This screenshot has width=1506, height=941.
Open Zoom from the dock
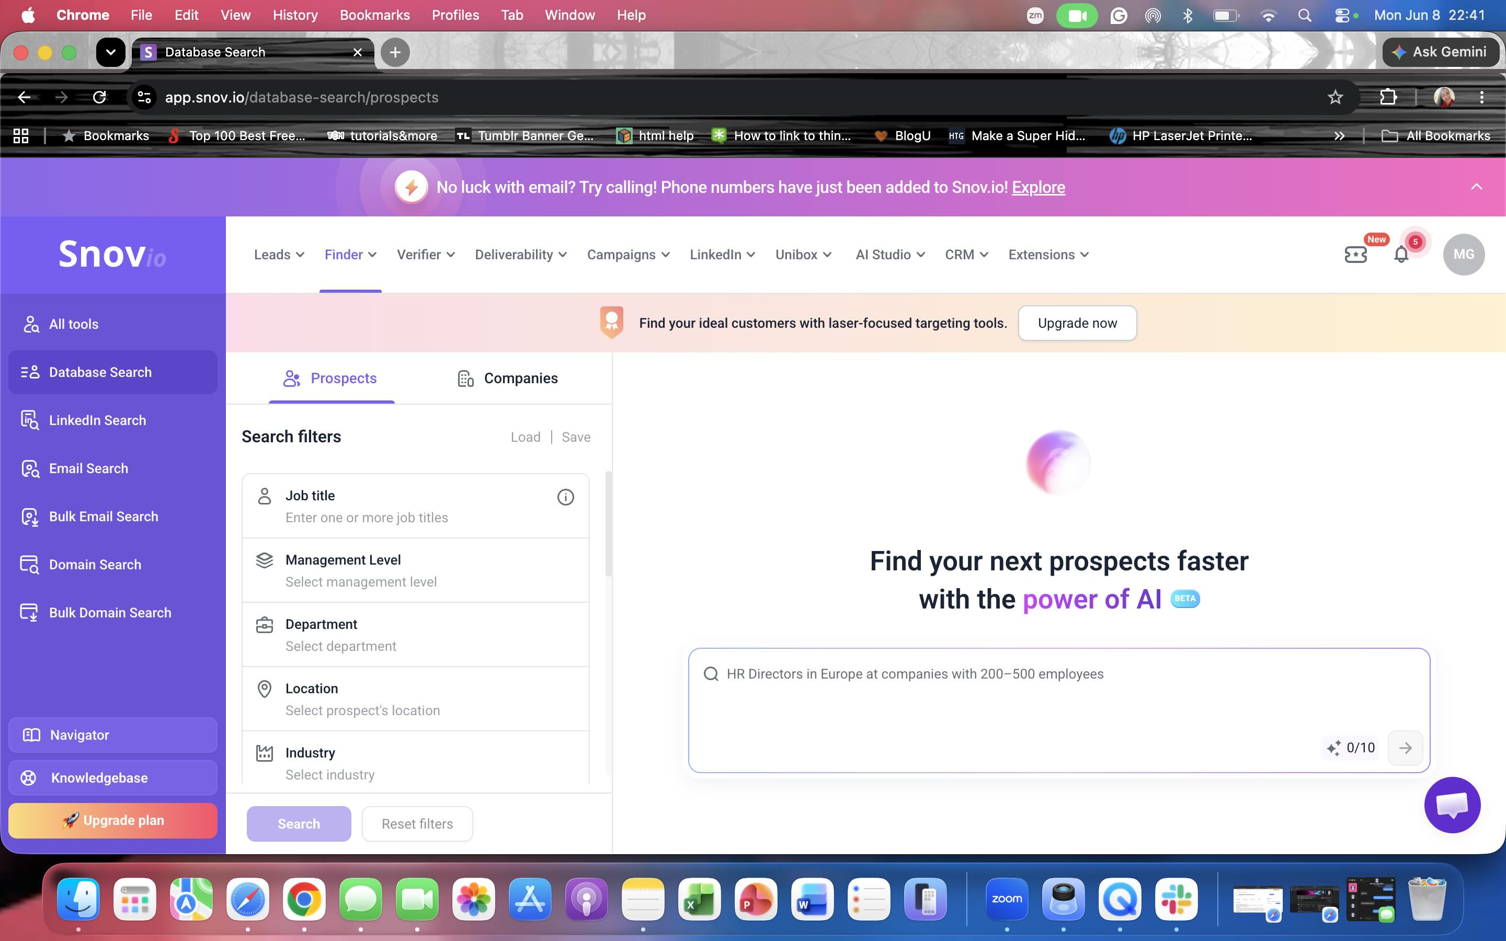(x=1006, y=899)
